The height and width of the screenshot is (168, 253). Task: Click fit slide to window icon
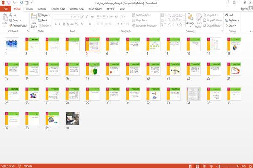[x=250, y=166]
